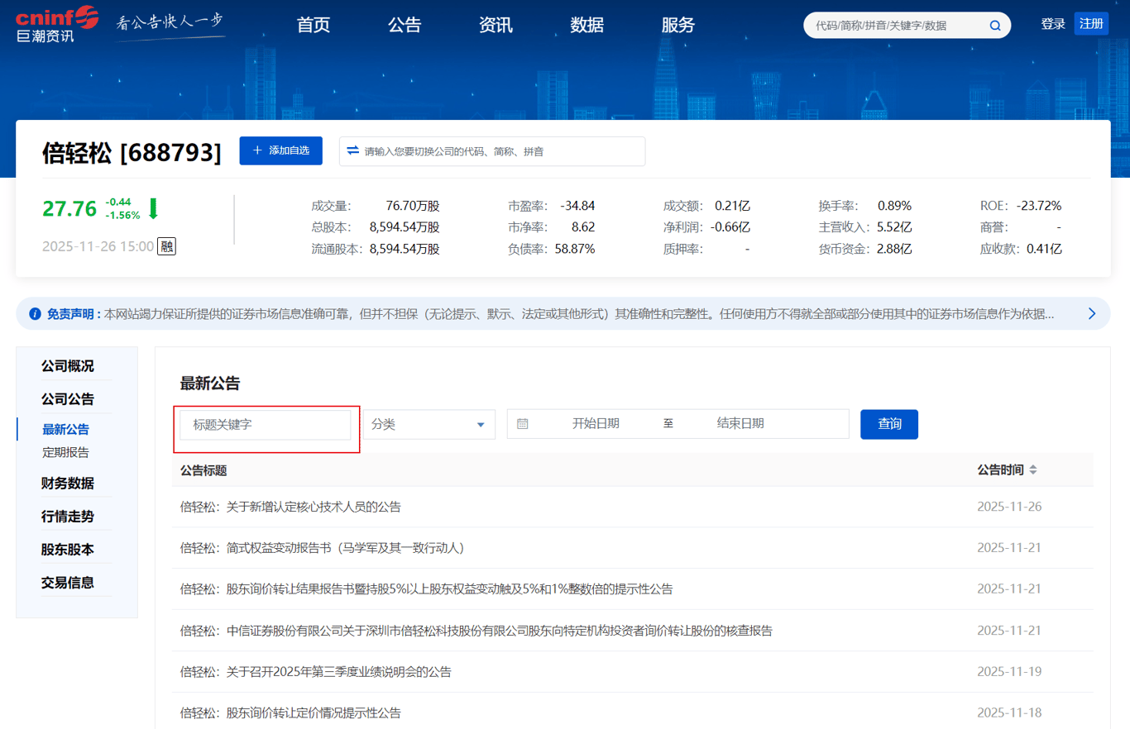Click the 成交量 value 76.70万股

[412, 206]
